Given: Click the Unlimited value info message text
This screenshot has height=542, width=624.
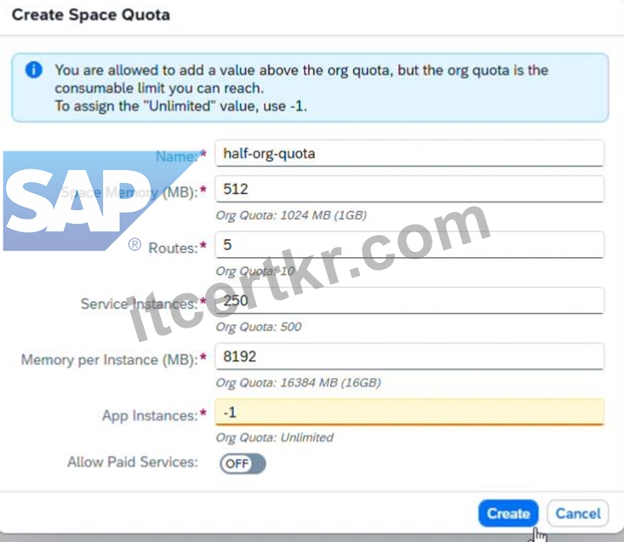Looking at the screenshot, I should click(x=181, y=106).
